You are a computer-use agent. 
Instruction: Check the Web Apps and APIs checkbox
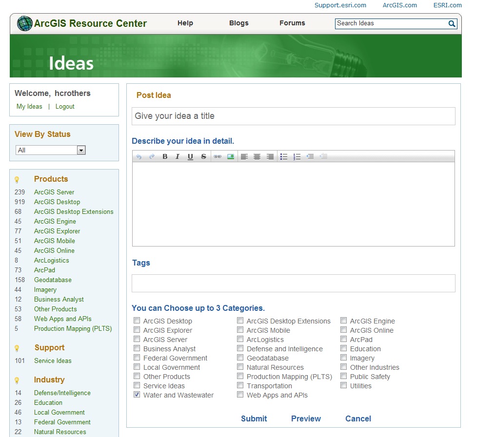240,395
